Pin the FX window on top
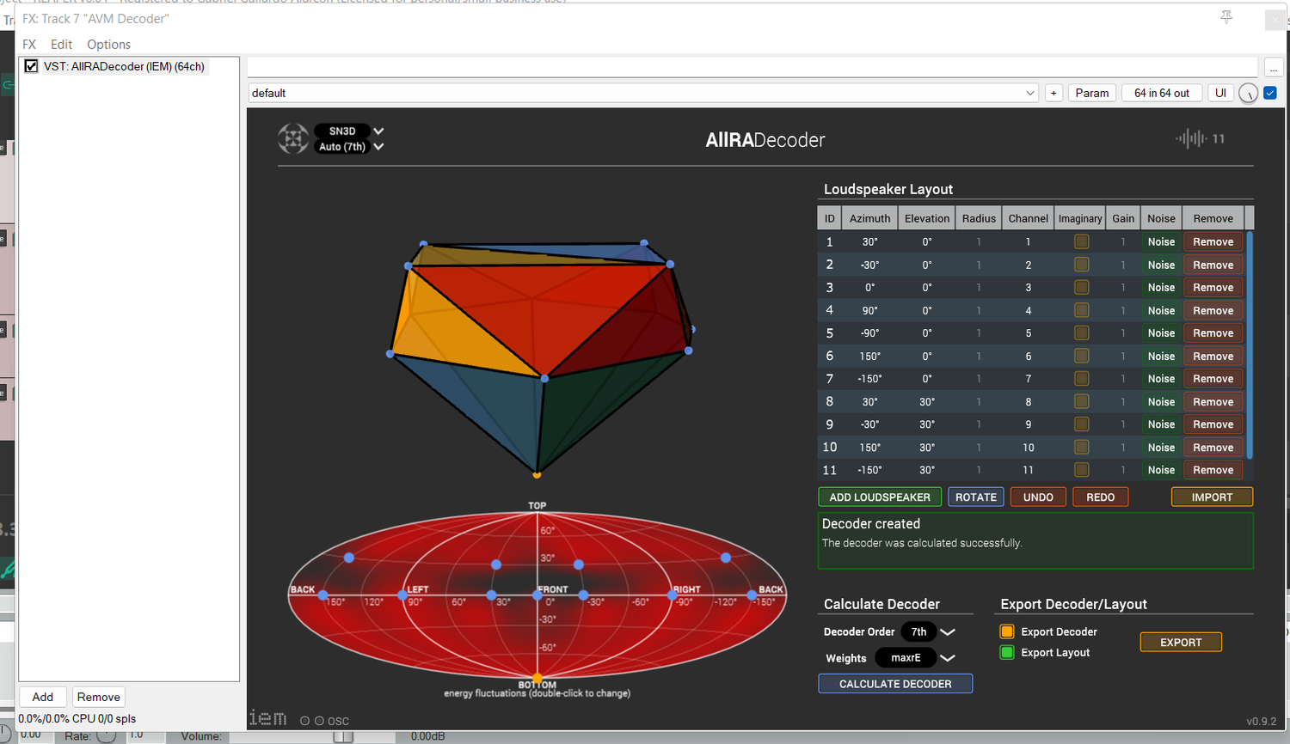 click(x=1226, y=17)
